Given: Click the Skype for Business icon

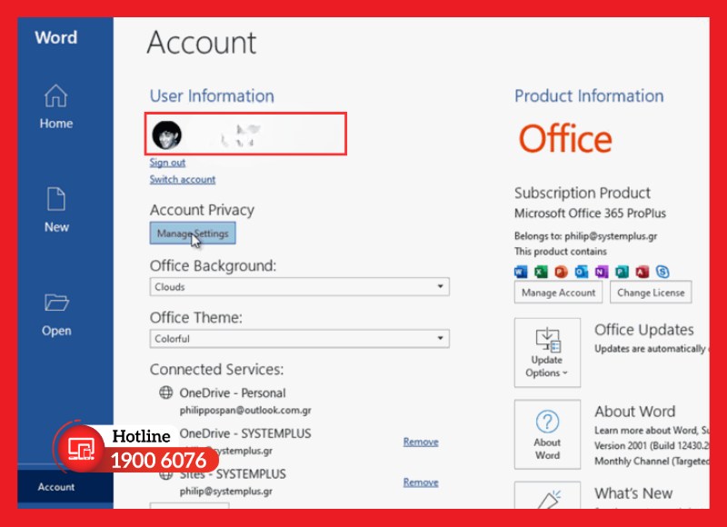Looking at the screenshot, I should coord(662,272).
